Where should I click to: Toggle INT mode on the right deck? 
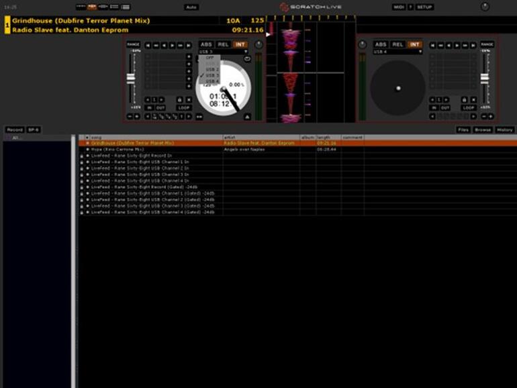click(x=415, y=45)
